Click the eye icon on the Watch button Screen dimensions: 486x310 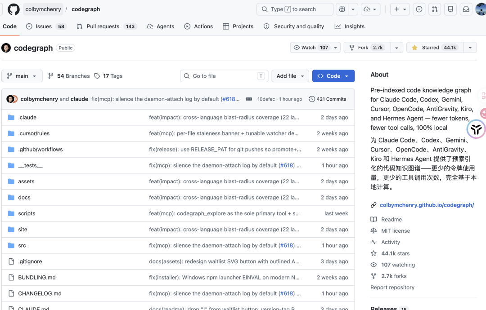point(297,48)
